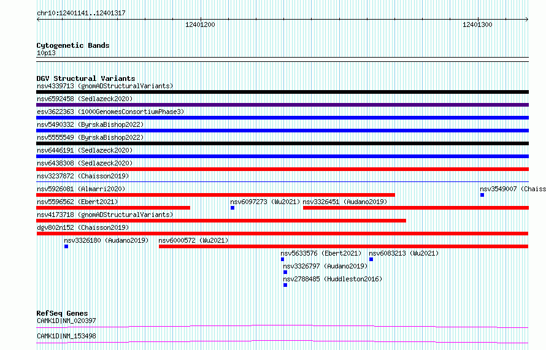Click the Cytogenetic Bands track heading
This screenshot has height=350, width=546.
pos(73,45)
